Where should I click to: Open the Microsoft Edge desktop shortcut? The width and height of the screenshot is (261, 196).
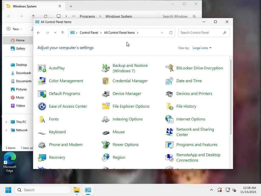pos(10,163)
